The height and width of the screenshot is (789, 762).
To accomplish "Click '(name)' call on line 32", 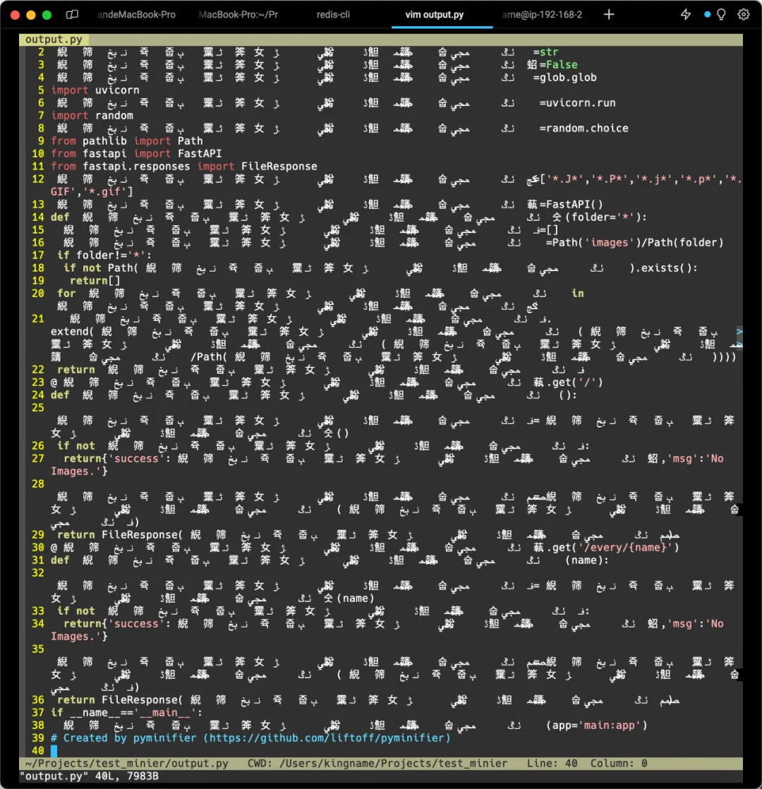I will pos(355,598).
